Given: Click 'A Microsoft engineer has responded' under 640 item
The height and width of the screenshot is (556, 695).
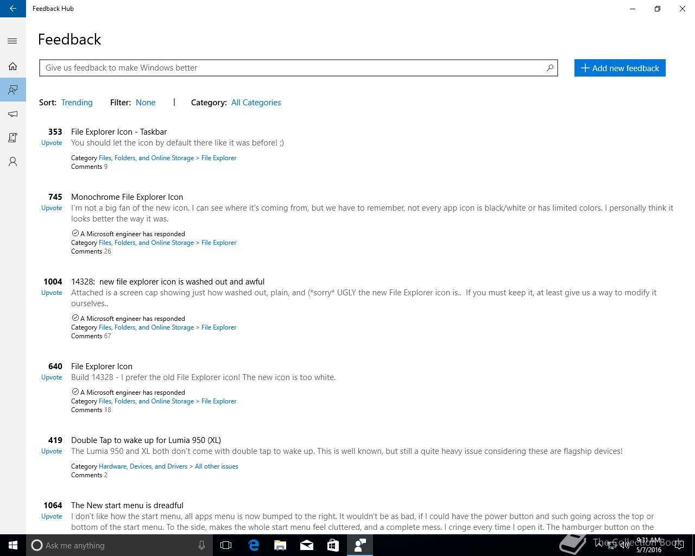Looking at the screenshot, I should pos(128,392).
